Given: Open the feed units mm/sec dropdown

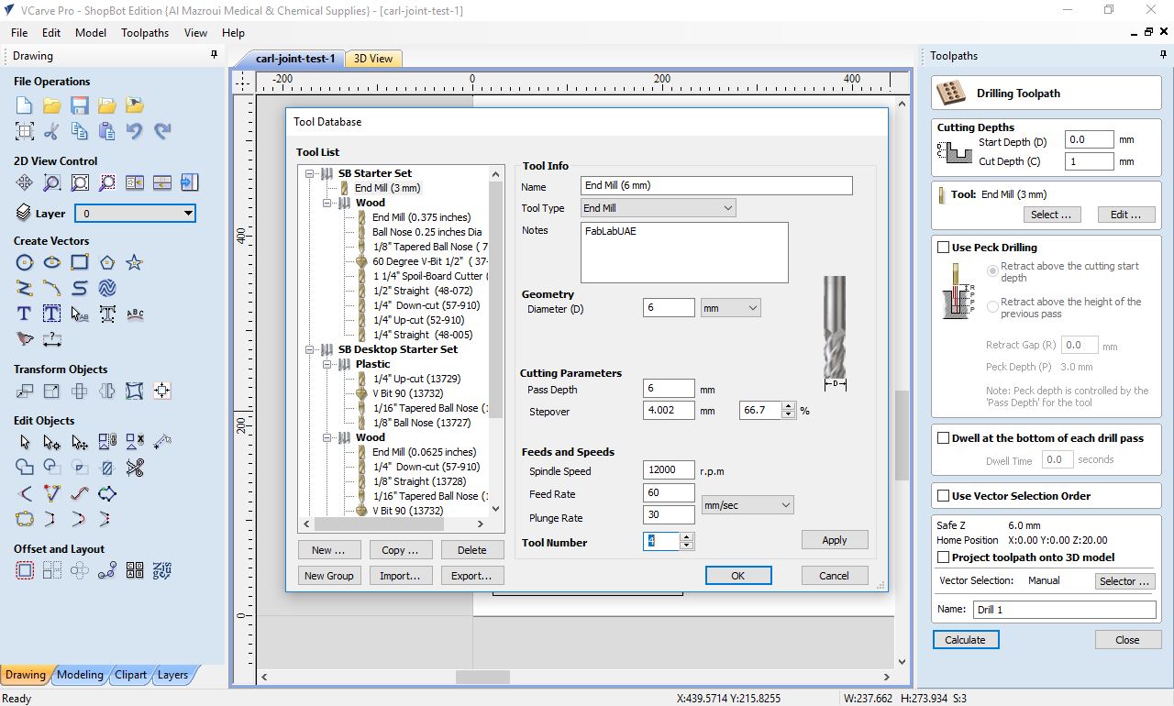Looking at the screenshot, I should (748, 505).
